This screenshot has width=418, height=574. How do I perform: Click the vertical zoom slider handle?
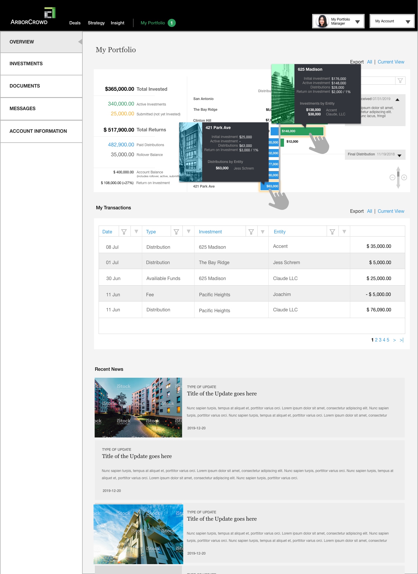coord(398,174)
